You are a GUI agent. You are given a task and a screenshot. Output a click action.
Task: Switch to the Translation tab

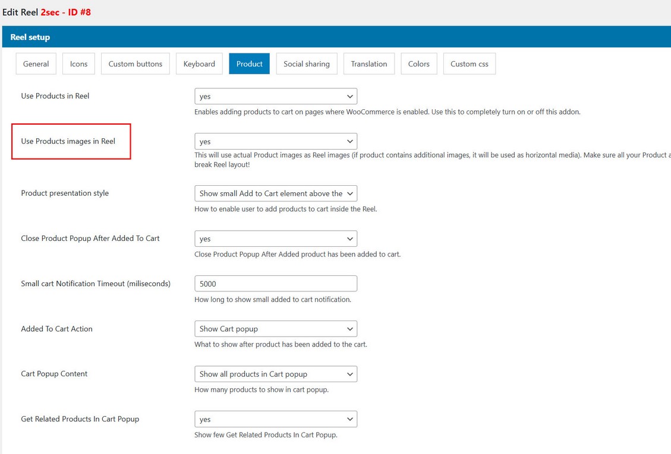[x=368, y=64]
